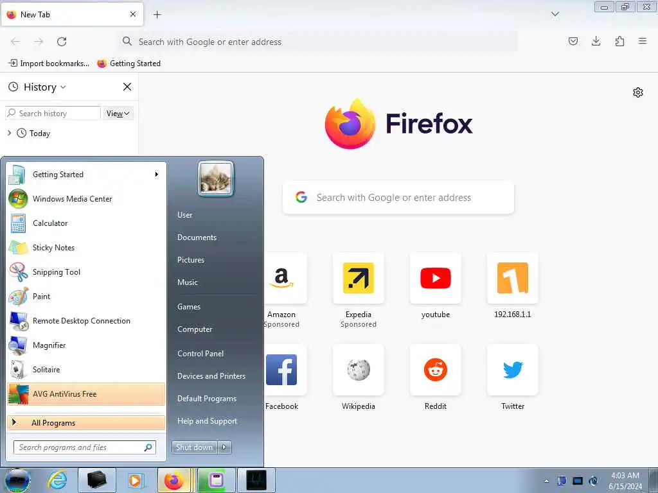Viewport: 658px width, 493px height.
Task: Click the Magnifier icon in Start menu
Action: click(18, 345)
